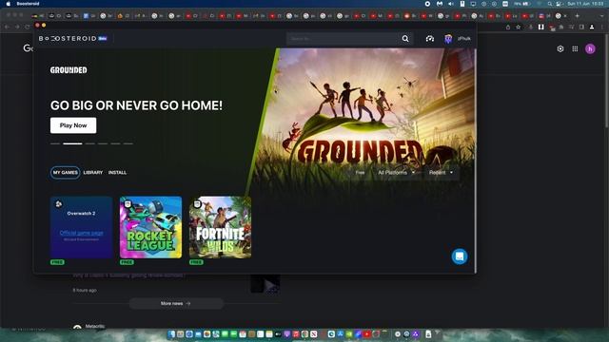The width and height of the screenshot is (609, 342).
Task: Click the Boosteroid search input field
Action: 344,39
